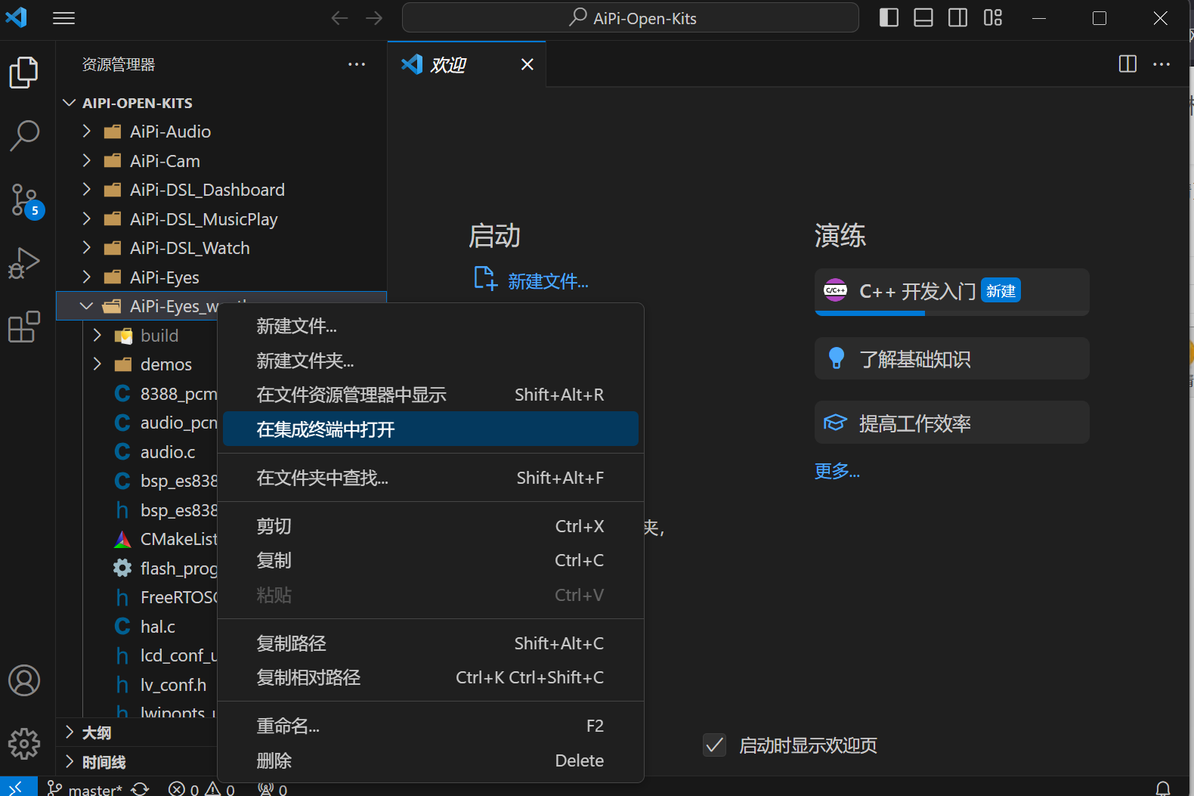Open 了解基础知识 walkthrough

point(951,359)
